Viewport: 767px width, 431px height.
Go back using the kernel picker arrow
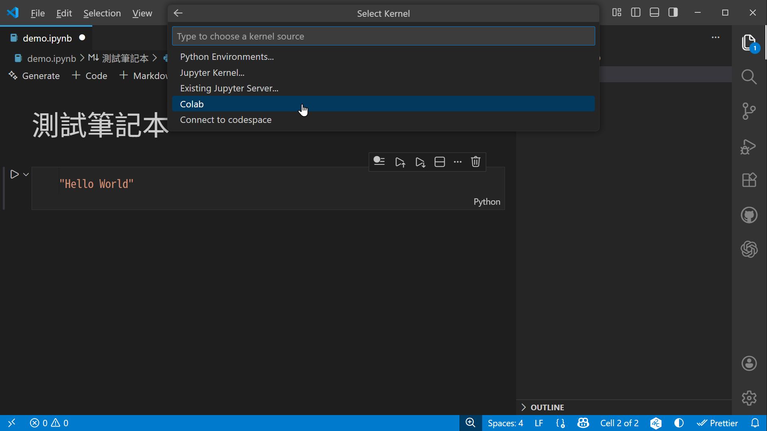click(x=178, y=13)
